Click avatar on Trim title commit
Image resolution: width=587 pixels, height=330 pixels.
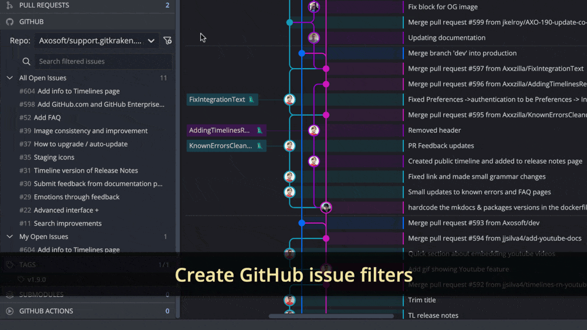click(x=289, y=300)
